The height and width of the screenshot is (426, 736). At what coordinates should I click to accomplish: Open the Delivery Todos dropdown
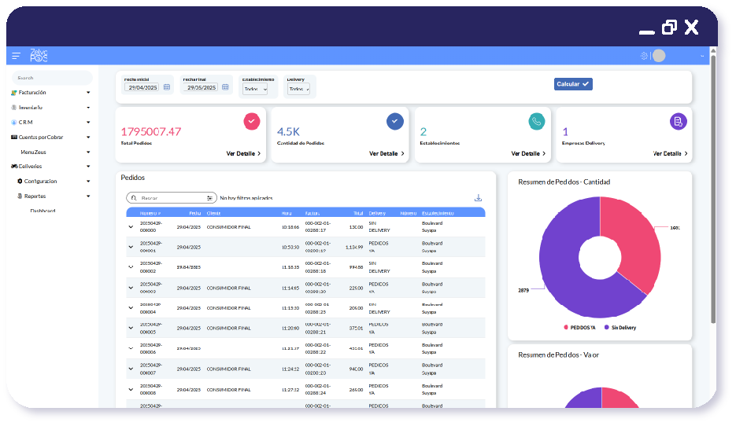coord(298,89)
